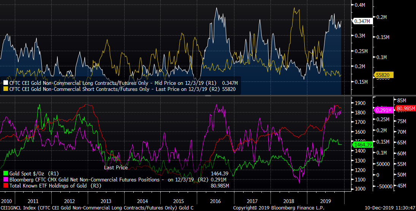This screenshot has height=211, width=416.
Task: Click the 0.2M tick on upper R2 axis
Action: [x=381, y=17]
